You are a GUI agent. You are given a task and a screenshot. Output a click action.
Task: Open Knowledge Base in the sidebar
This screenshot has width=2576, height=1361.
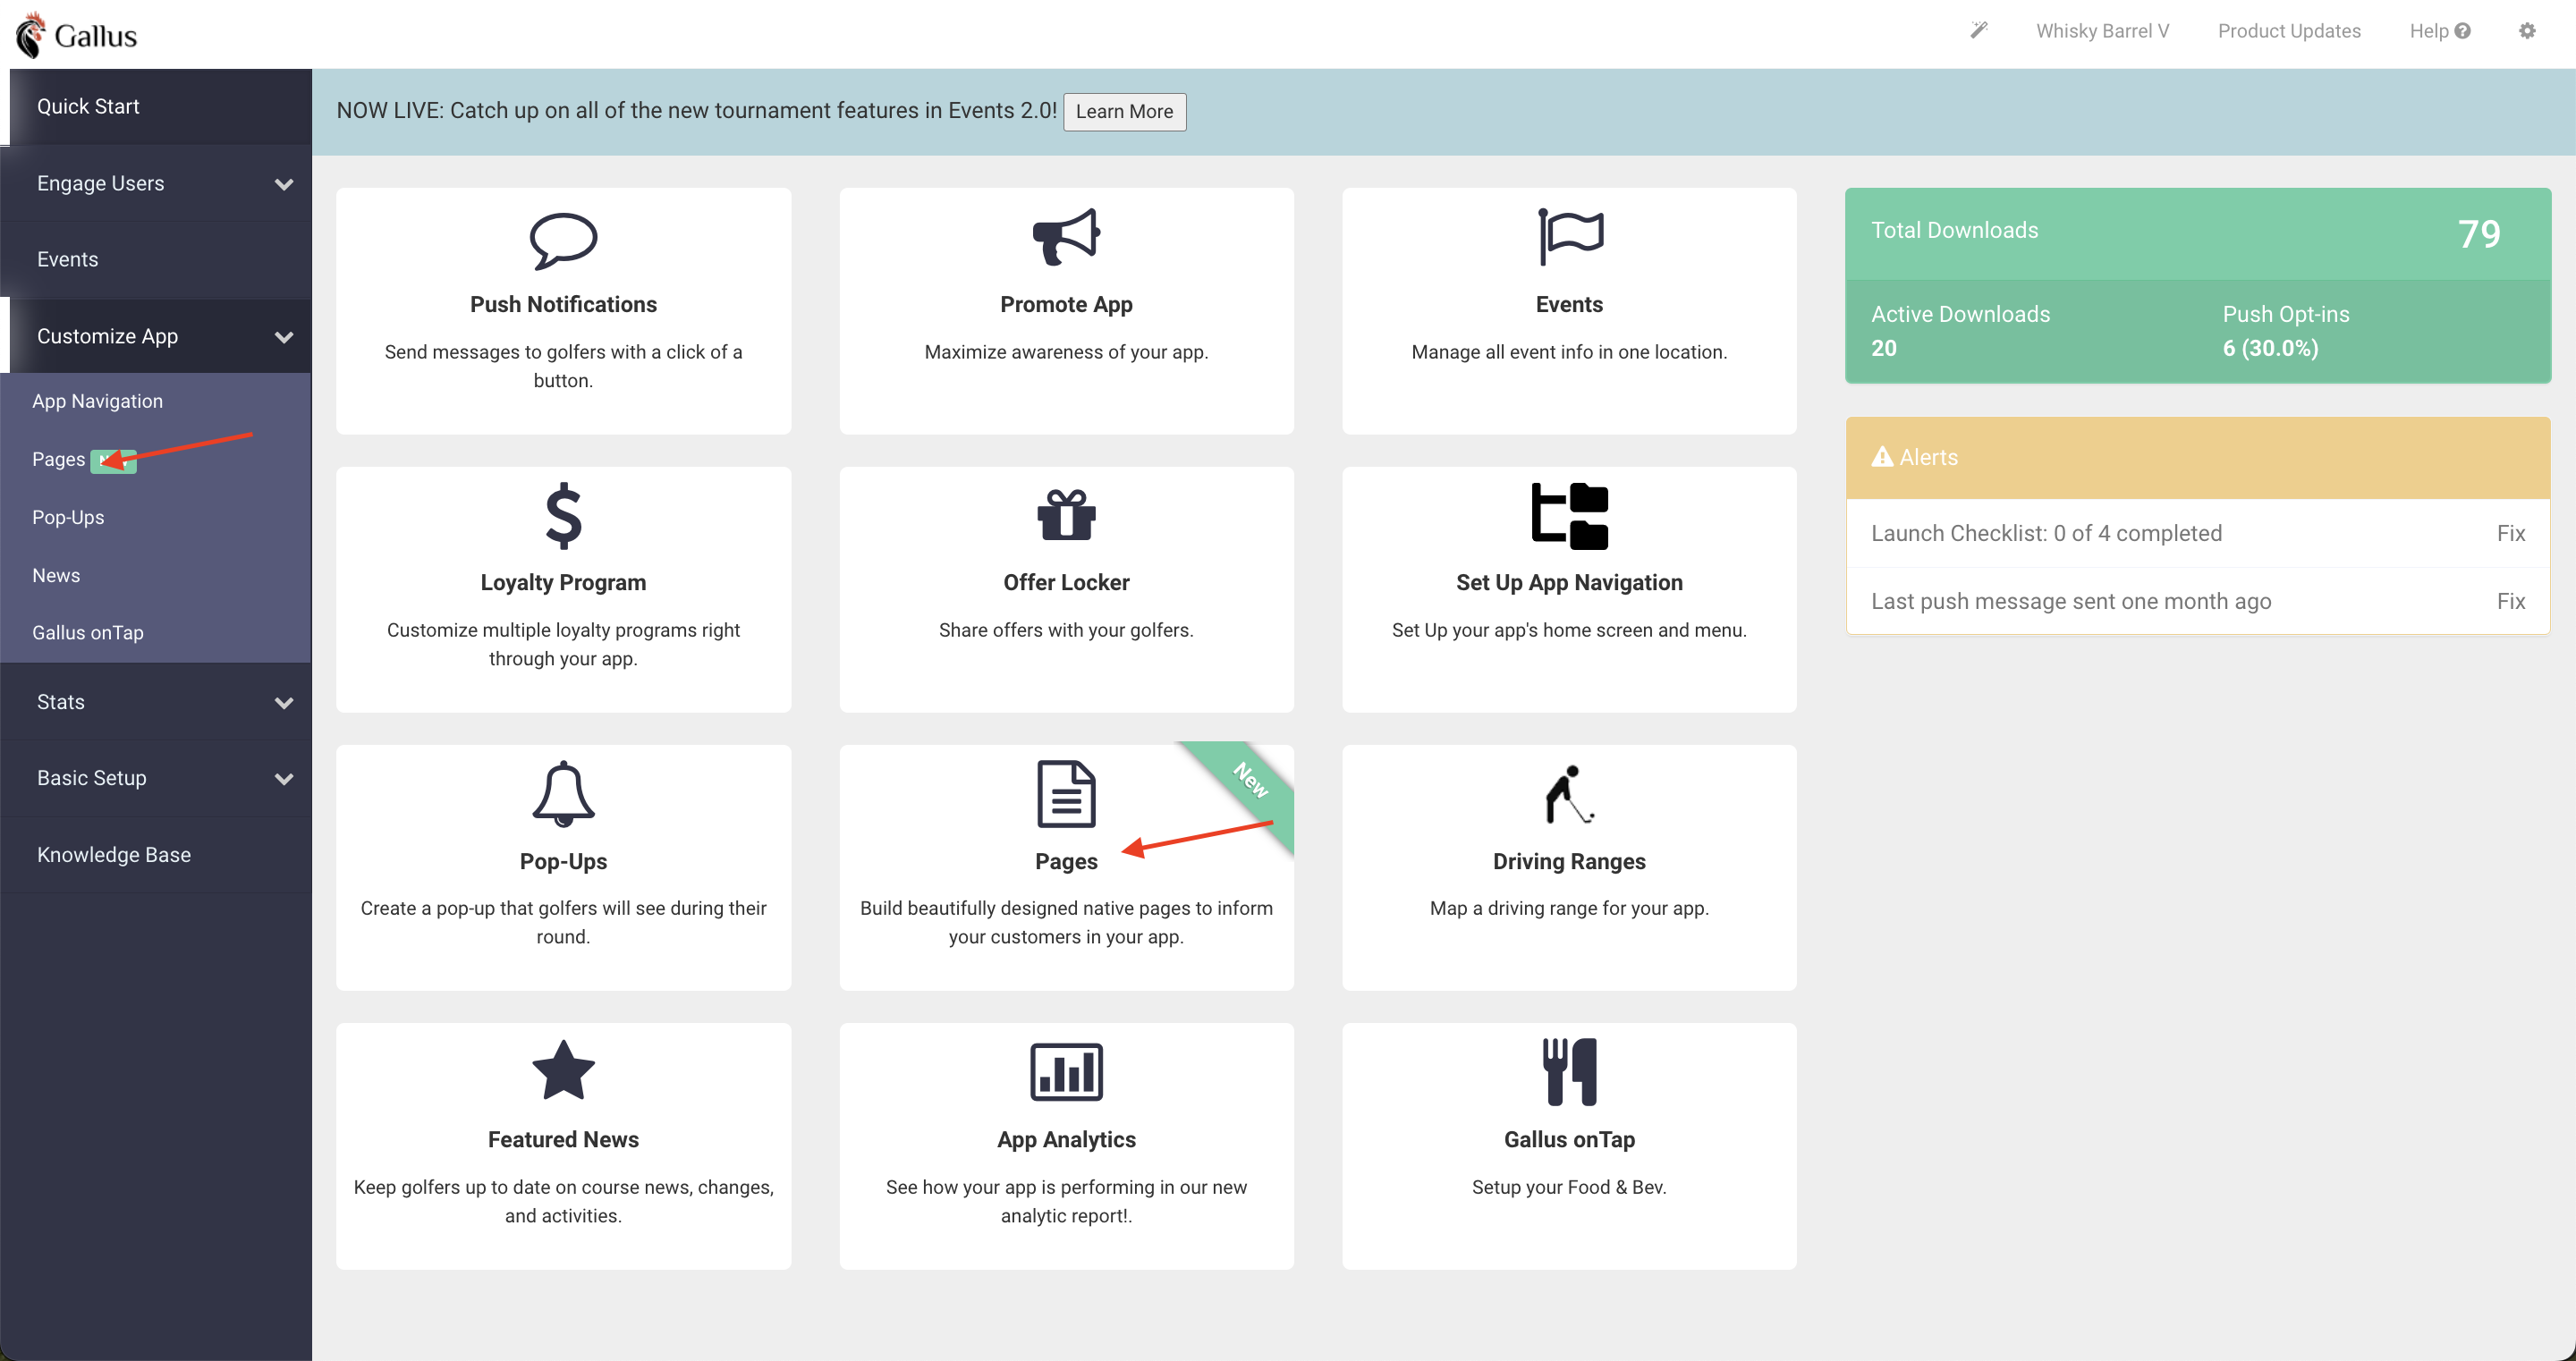[x=156, y=855]
